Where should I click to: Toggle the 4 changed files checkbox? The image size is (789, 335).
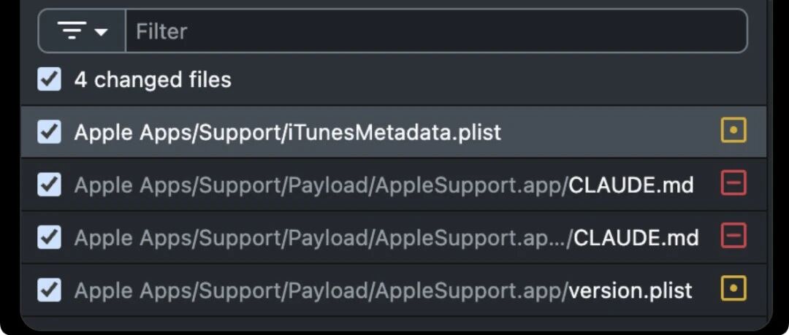50,80
